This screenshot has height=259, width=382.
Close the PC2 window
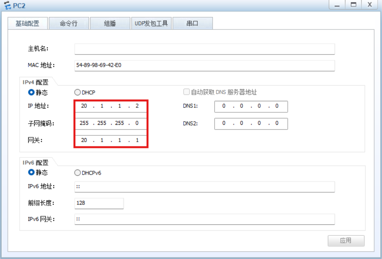point(369,5)
